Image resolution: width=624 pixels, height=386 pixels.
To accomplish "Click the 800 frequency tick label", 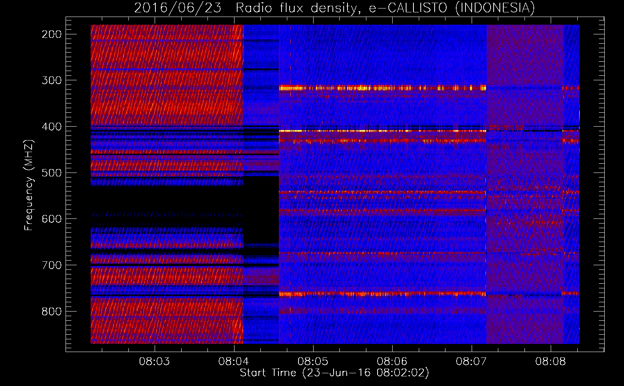I will click(52, 312).
